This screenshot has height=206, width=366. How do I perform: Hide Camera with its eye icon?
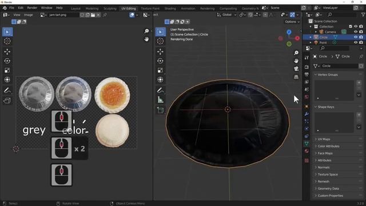click(x=356, y=32)
